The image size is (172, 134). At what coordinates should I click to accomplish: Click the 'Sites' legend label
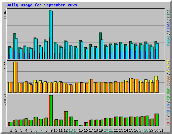(168, 81)
